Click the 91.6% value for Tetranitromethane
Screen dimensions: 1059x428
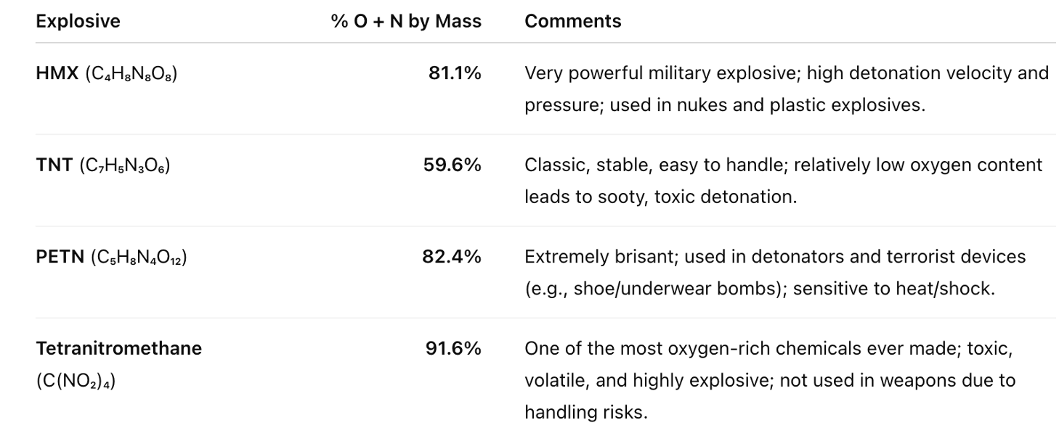[453, 348]
